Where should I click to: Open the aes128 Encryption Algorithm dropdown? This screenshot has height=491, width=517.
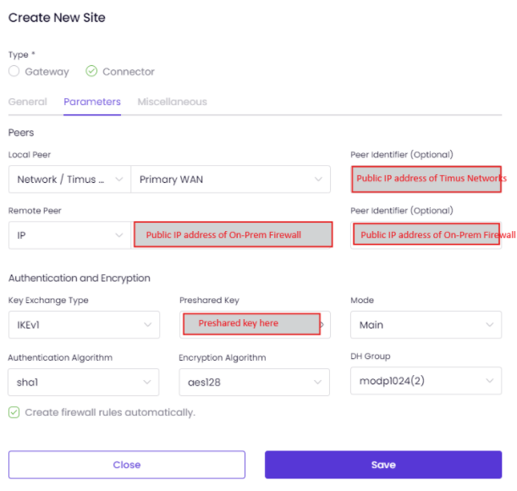tap(254, 382)
